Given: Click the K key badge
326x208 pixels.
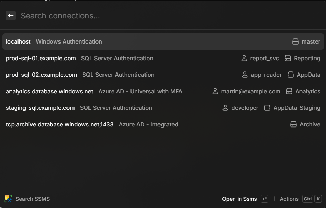Looking at the screenshot, I should tap(318, 199).
